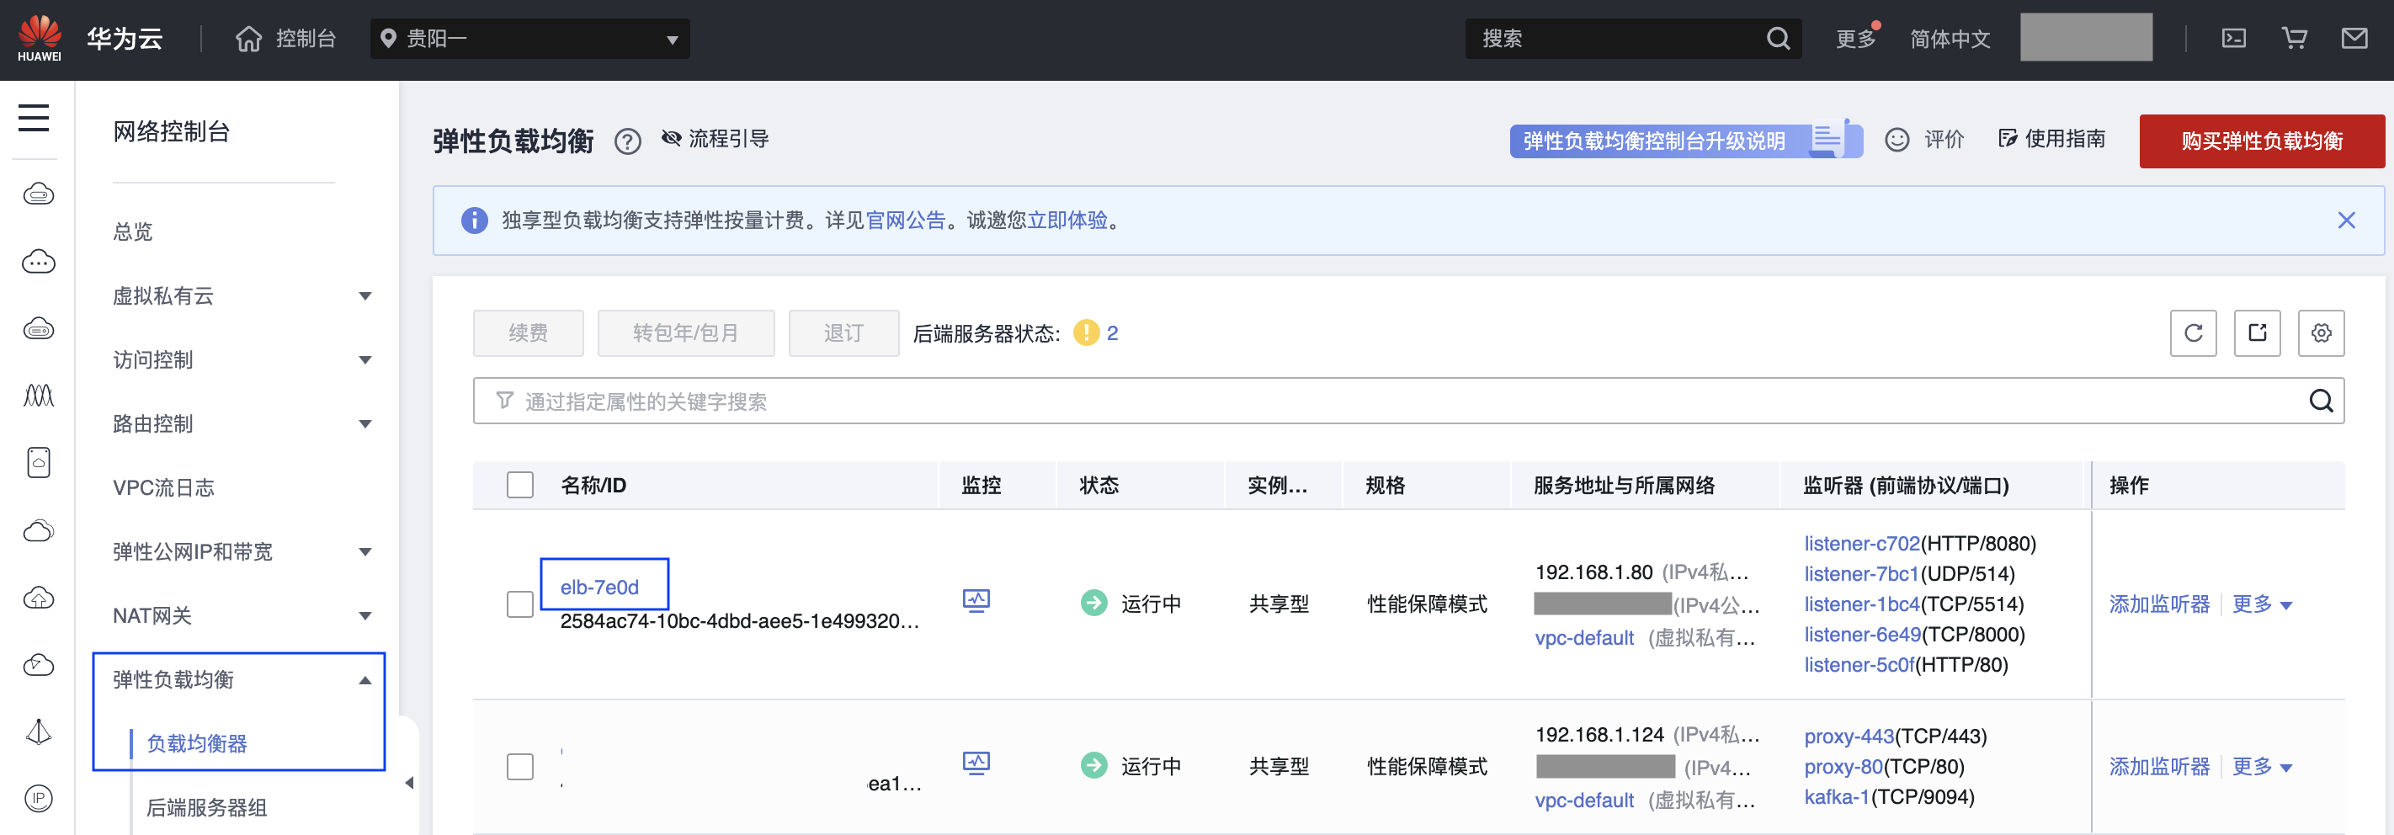Click the 退订 unsubscribe button
Screen dimensions: 2394x835
click(843, 332)
